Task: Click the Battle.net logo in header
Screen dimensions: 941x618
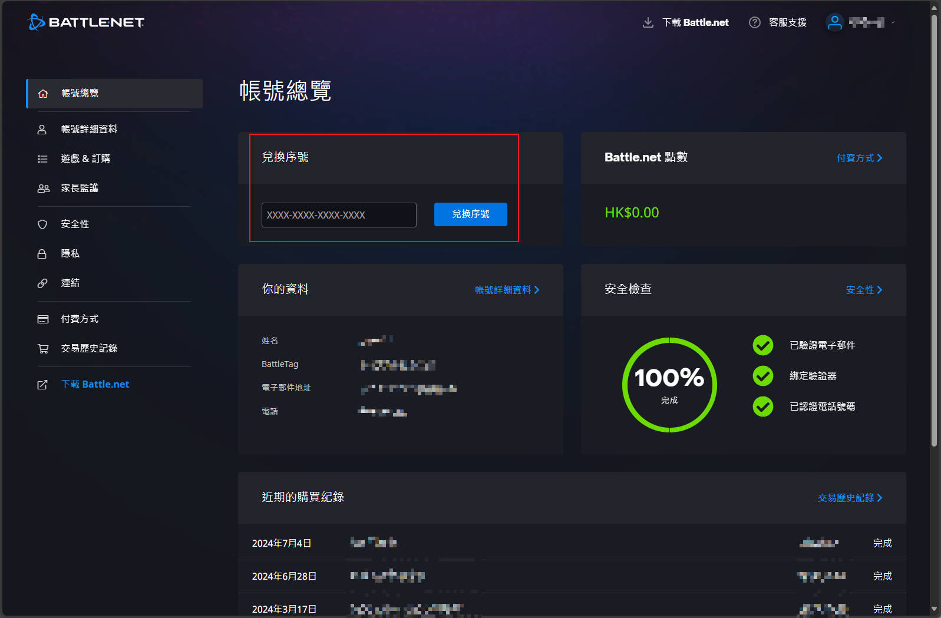Action: click(x=86, y=22)
